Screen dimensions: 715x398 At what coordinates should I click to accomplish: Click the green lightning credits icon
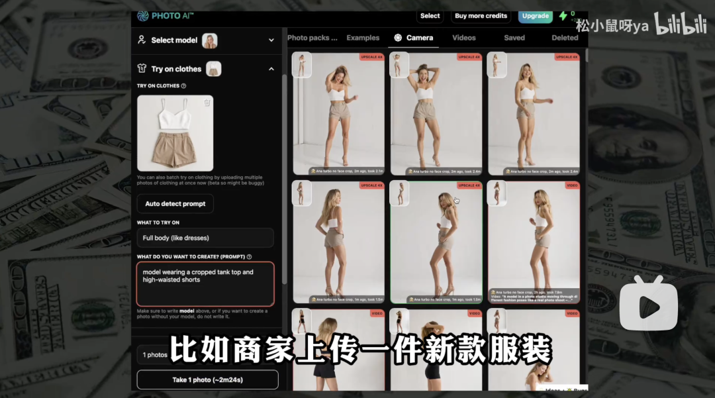point(563,16)
